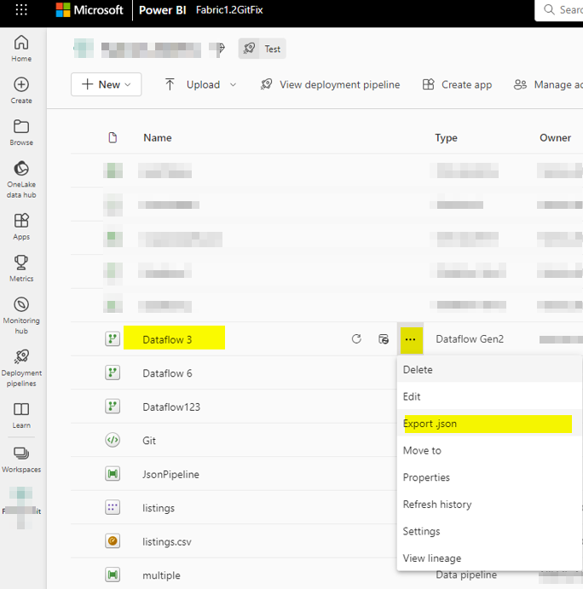
Task: Open the listings.csv item
Action: (167, 541)
